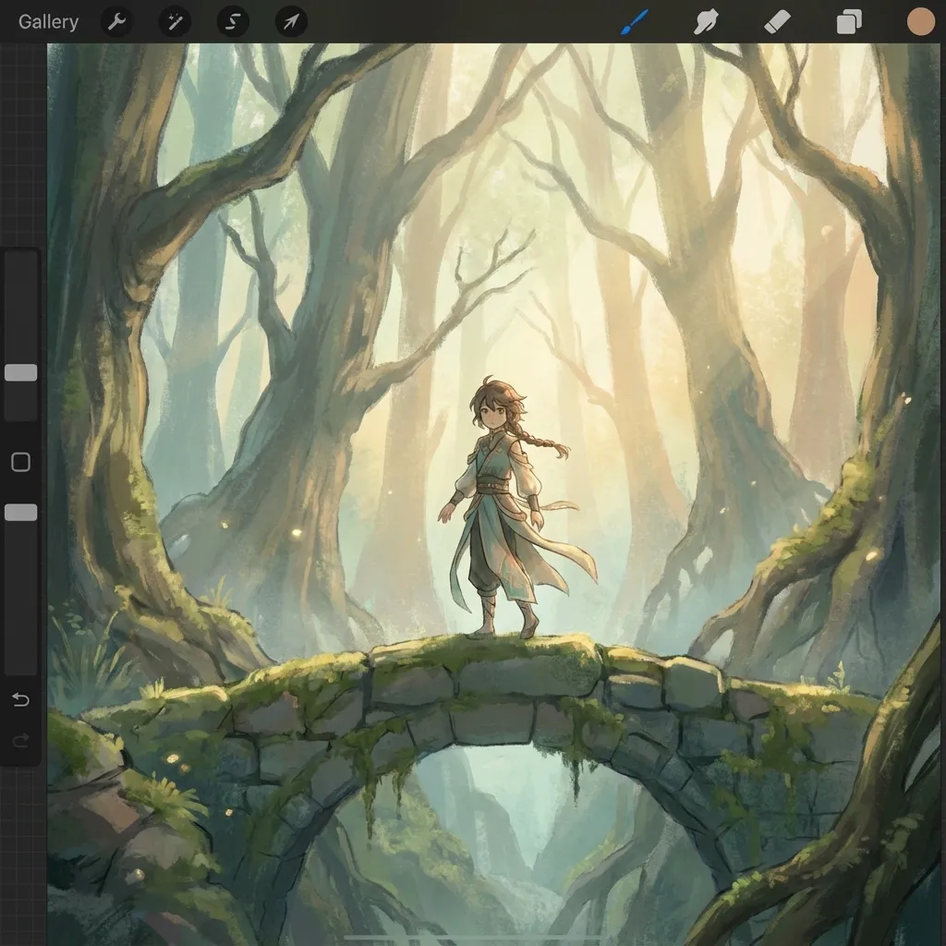The height and width of the screenshot is (946, 946).
Task: Click the brush opacity slider handle
Action: 21,512
